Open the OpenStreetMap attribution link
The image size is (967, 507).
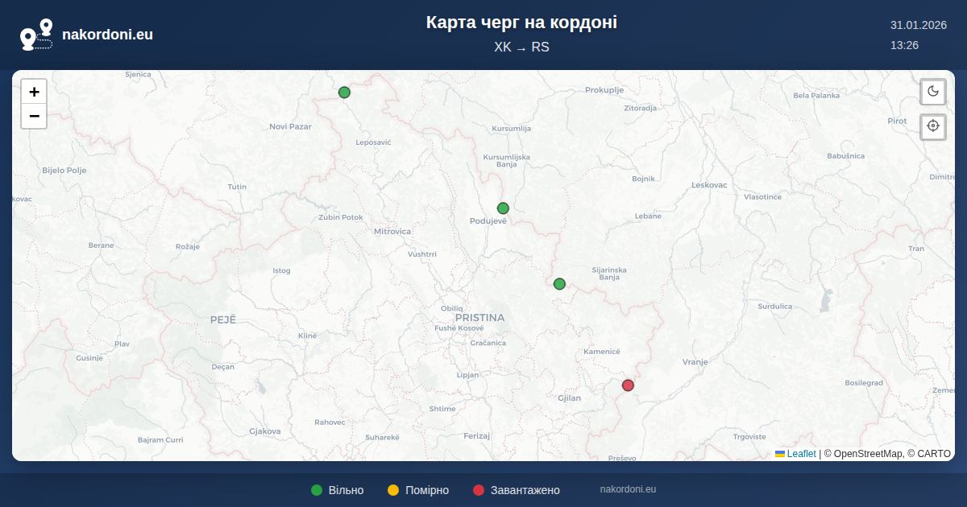[868, 454]
